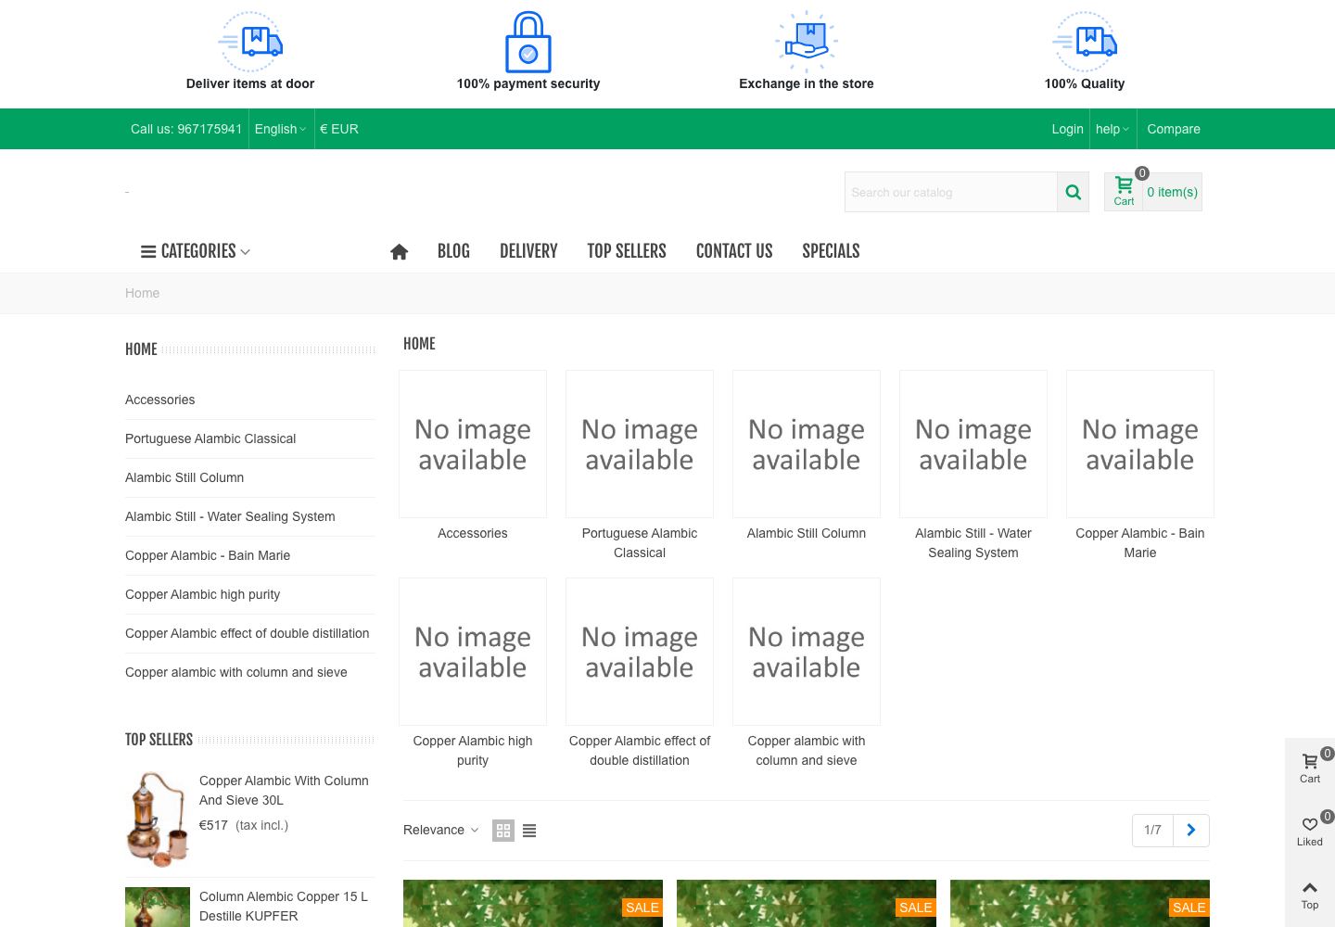The image size is (1335, 927).
Task: Open Copper Alambic With Column And Sieve 30L product
Action: tap(284, 791)
